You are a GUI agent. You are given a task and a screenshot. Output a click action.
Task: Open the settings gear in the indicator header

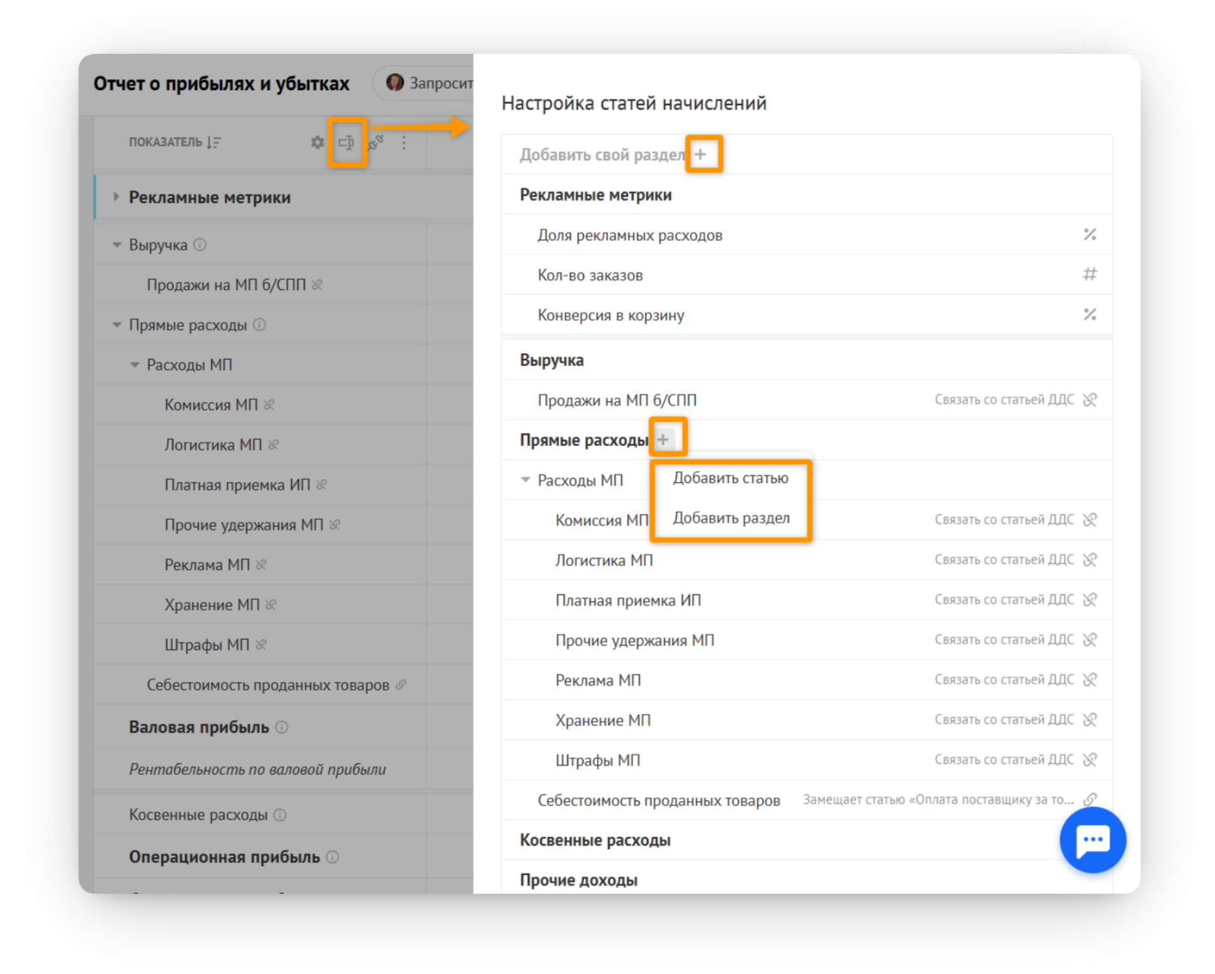[318, 142]
